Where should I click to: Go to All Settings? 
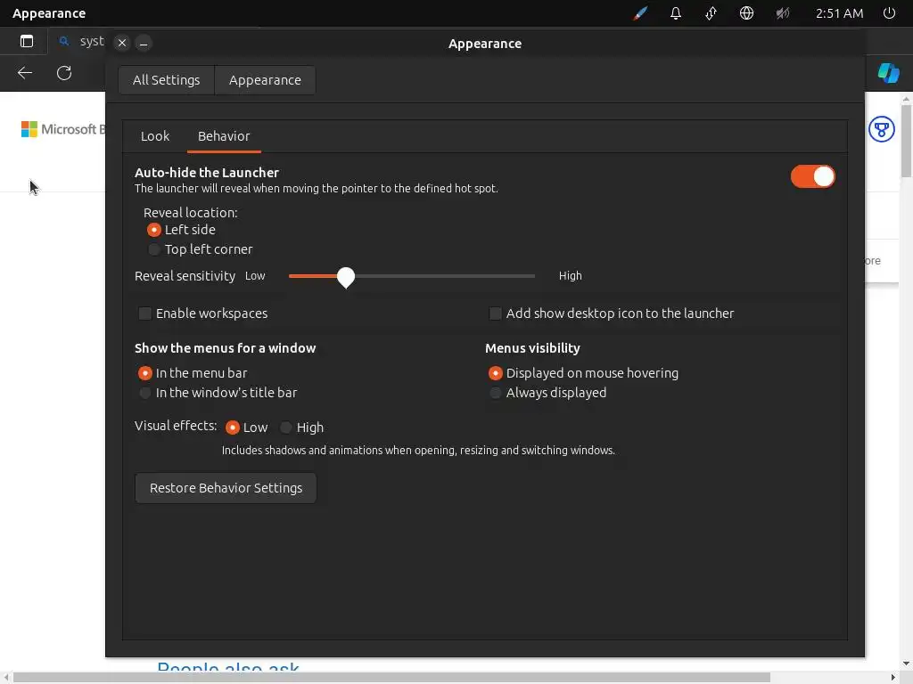pyautogui.click(x=166, y=79)
